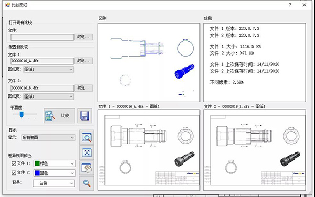Screen dimensions: 315x197
Task: Toggle the 文件 2 color checkbox
Action: [x=14, y=173]
